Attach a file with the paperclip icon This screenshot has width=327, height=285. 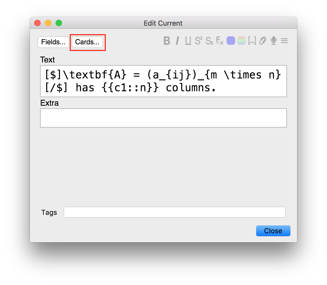pos(263,41)
